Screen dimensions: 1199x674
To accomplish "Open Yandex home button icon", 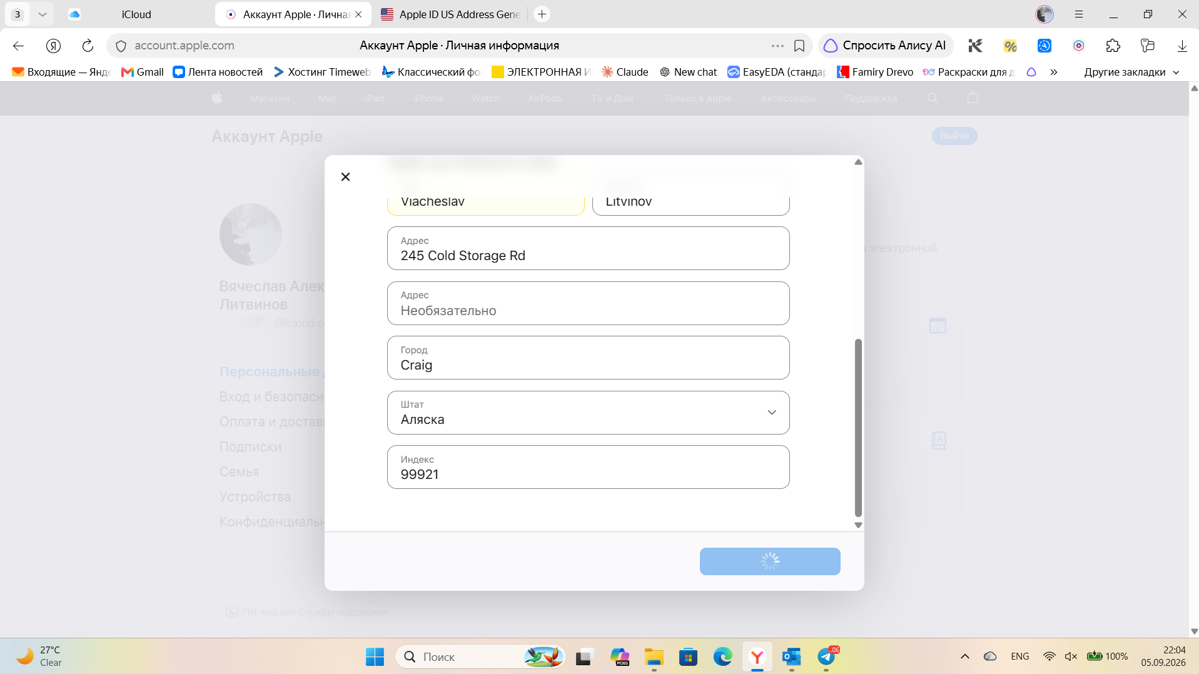I will [x=53, y=46].
